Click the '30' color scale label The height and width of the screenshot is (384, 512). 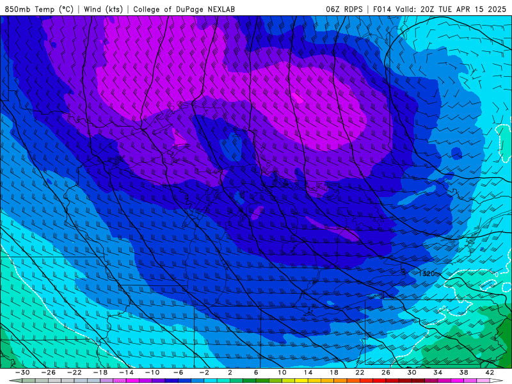(412, 372)
